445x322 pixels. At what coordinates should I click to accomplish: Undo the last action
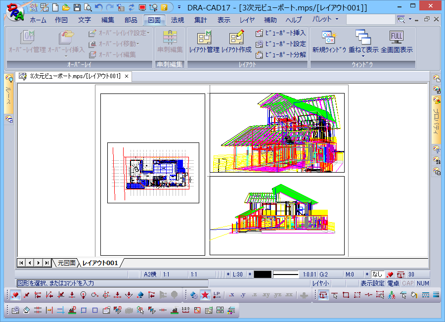(98, 7)
